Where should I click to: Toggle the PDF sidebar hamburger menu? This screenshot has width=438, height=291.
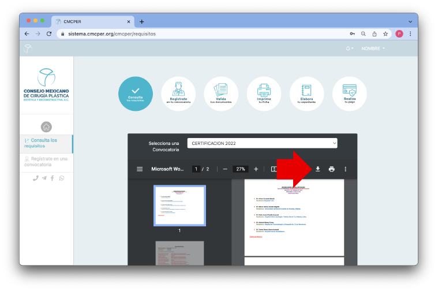[x=139, y=169]
